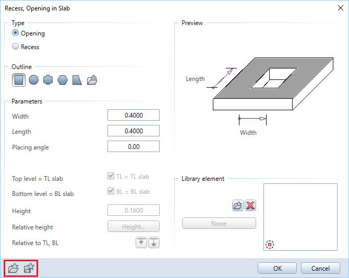Choose the circle outline shape
The width and height of the screenshot is (349, 278).
pos(33,80)
